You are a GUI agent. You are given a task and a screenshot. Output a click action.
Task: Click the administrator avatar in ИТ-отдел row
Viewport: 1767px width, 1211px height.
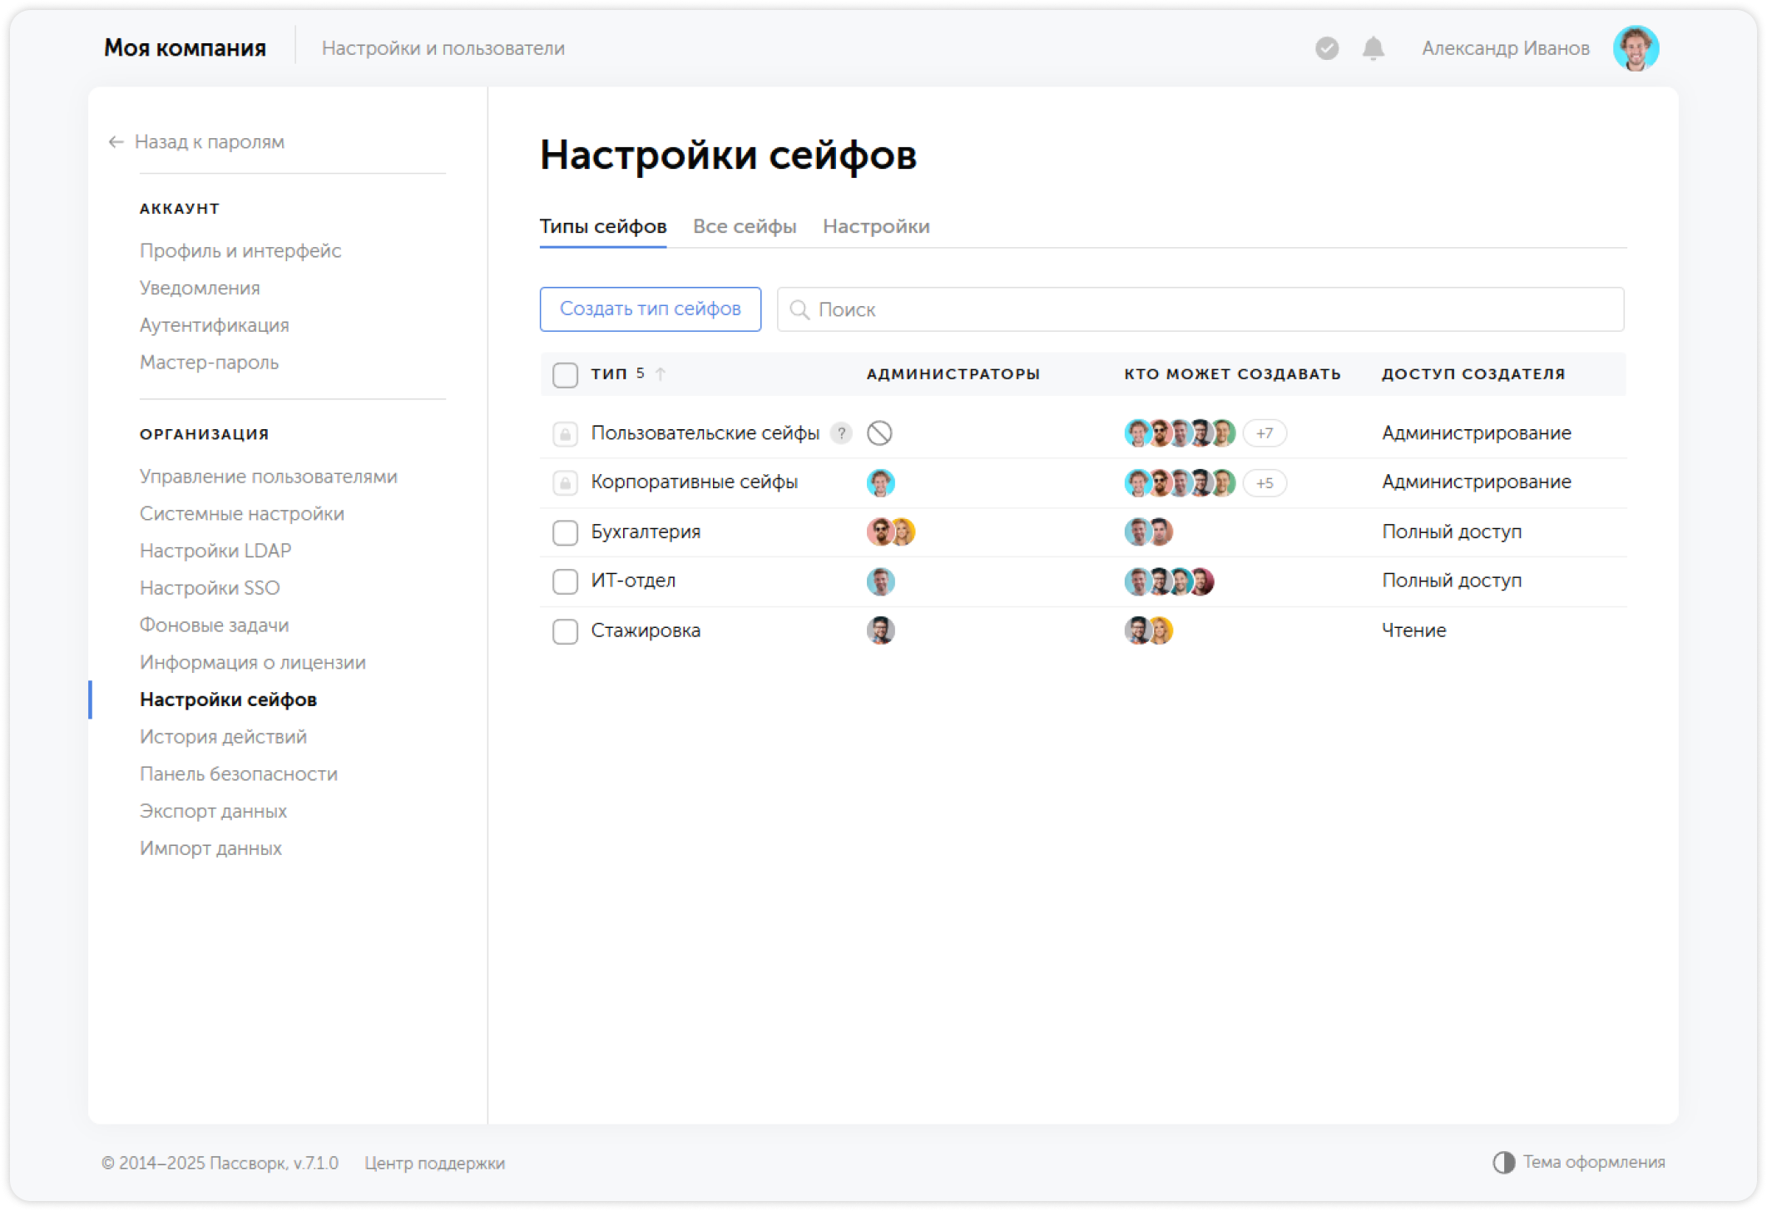coord(882,581)
